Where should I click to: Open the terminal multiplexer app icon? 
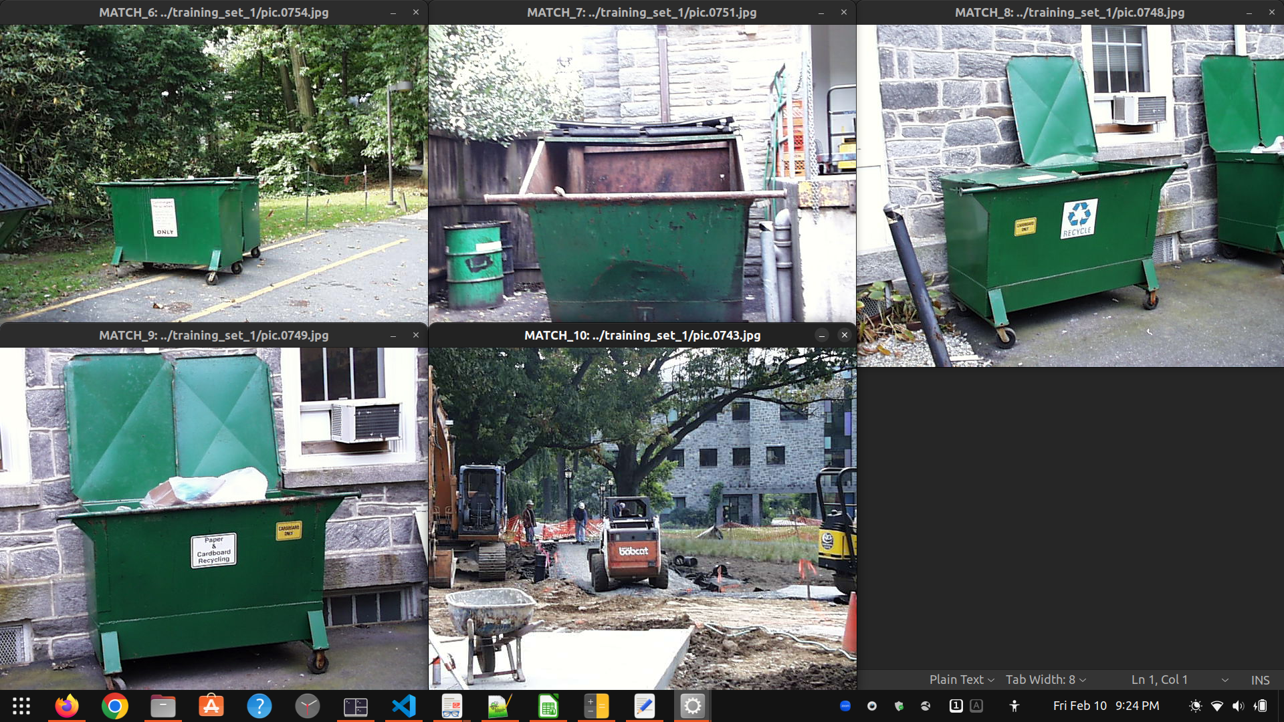pyautogui.click(x=356, y=706)
